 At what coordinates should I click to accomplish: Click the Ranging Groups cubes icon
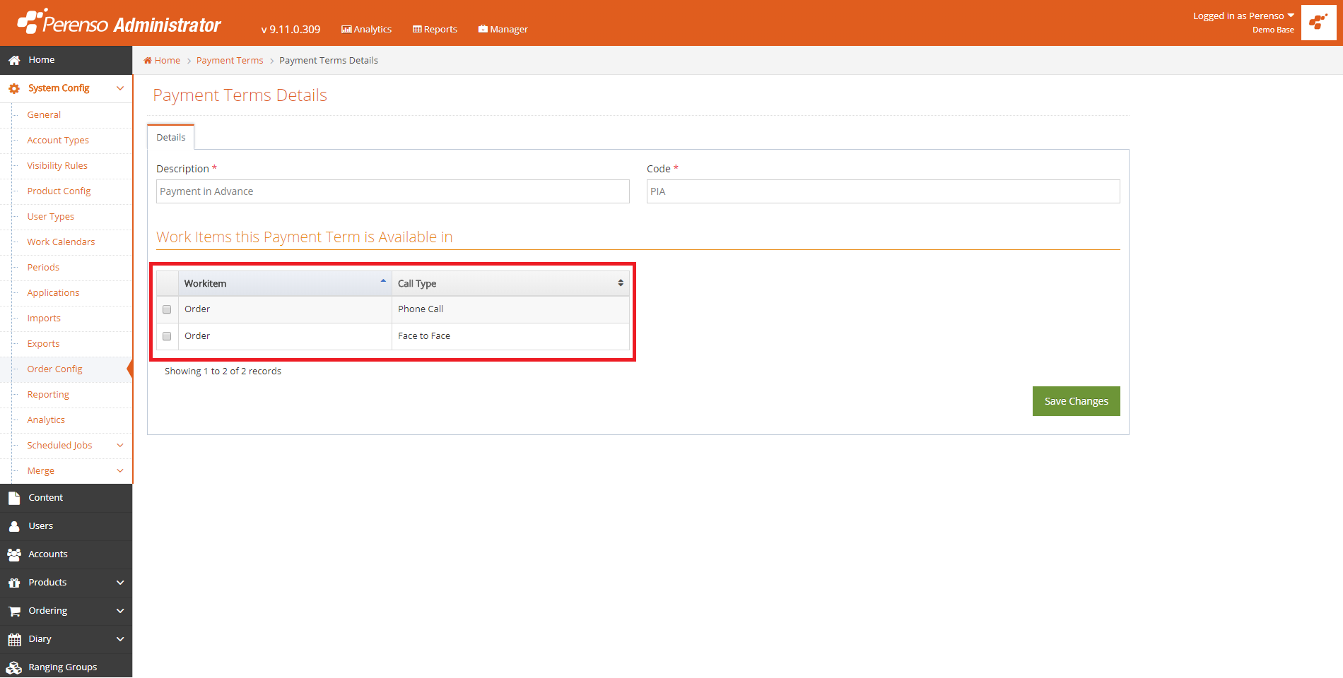point(14,667)
